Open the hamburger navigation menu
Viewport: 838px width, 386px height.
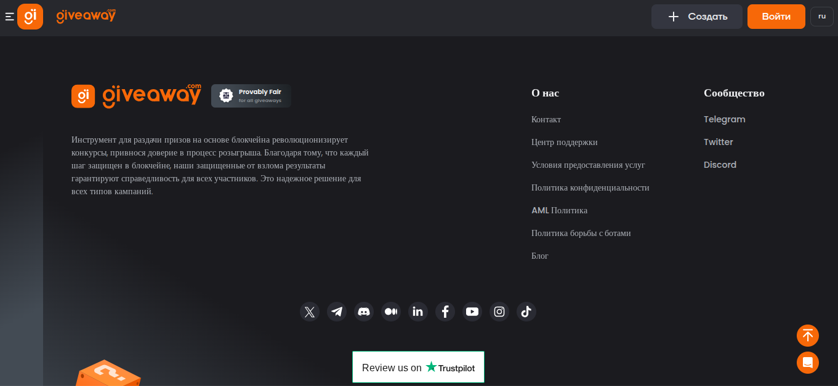(x=9, y=17)
